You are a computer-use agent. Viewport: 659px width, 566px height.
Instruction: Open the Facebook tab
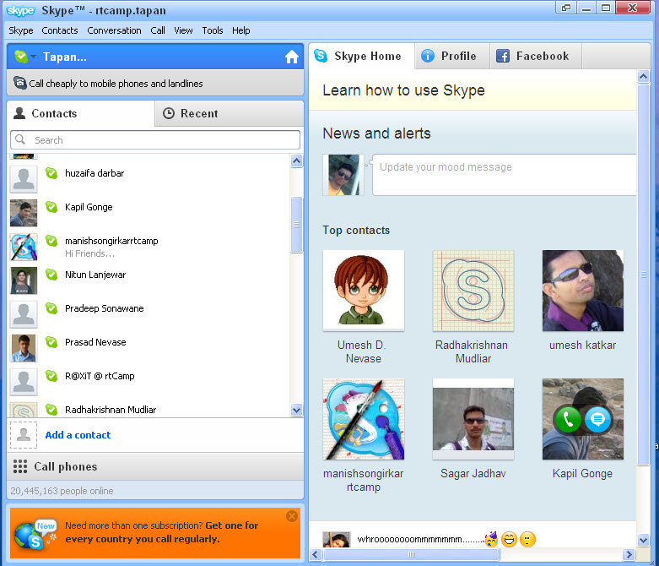pos(532,57)
